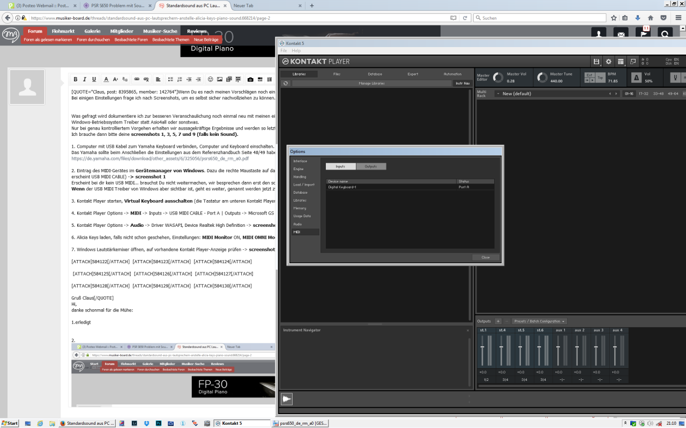686x428 pixels.
Task: Switch to Database browser tab
Action: point(375,74)
